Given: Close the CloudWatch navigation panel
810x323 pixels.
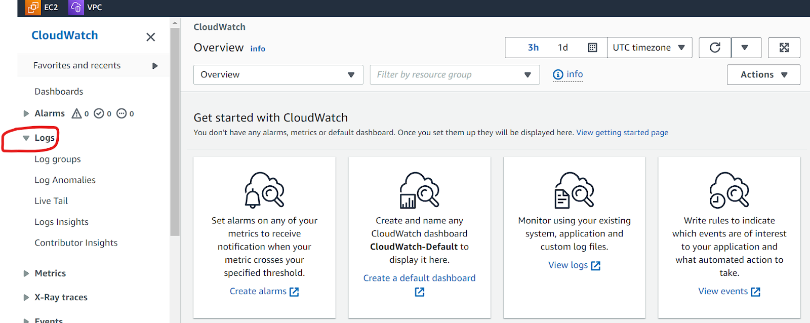Looking at the screenshot, I should [x=150, y=37].
